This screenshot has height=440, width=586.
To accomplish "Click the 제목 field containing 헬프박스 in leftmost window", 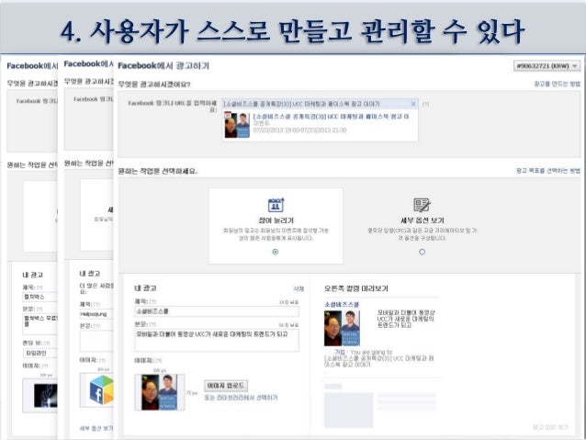I will (x=40, y=297).
